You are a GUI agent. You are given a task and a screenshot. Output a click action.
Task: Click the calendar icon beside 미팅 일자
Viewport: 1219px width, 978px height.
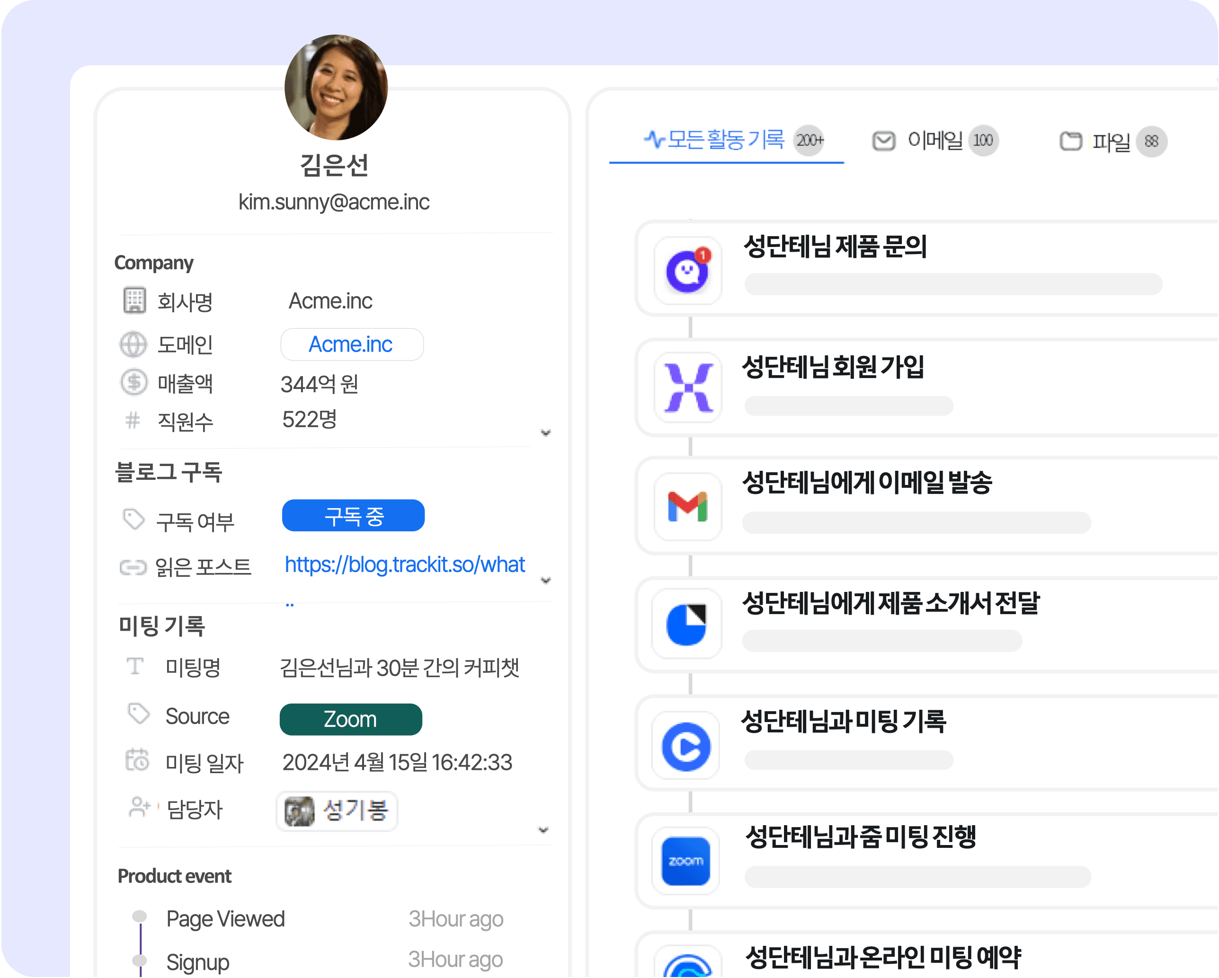tap(137, 760)
